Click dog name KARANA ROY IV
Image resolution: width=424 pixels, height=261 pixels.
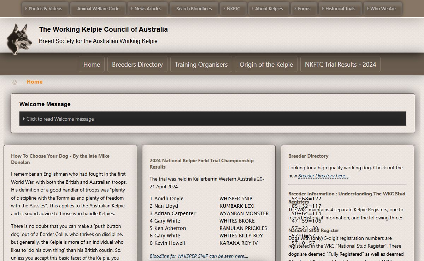[x=238, y=243]
